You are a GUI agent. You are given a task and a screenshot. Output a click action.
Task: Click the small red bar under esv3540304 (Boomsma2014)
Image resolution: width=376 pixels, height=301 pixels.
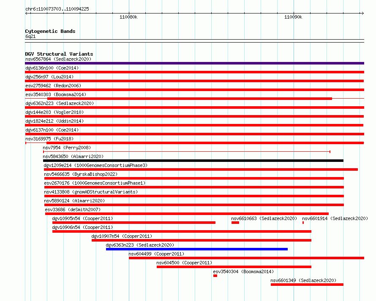[215, 276]
